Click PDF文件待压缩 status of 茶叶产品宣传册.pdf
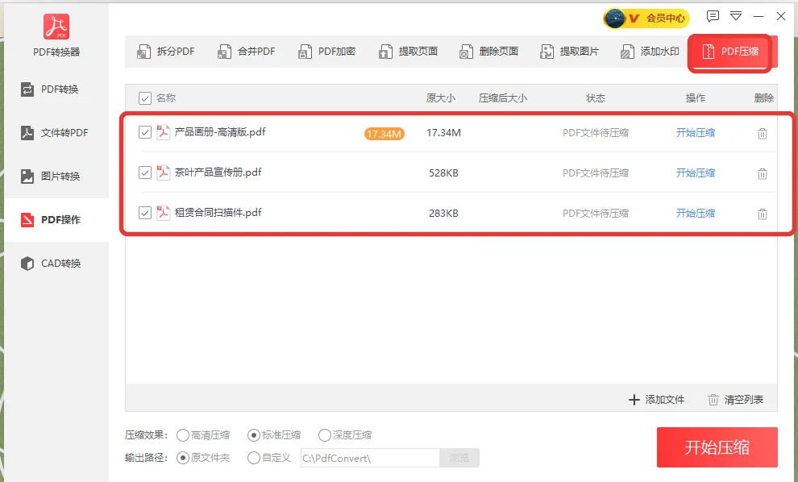 coord(596,173)
